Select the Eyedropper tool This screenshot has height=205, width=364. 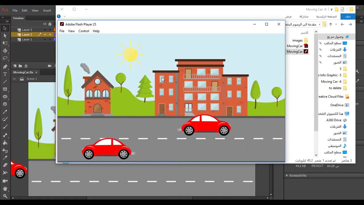pos(5,158)
